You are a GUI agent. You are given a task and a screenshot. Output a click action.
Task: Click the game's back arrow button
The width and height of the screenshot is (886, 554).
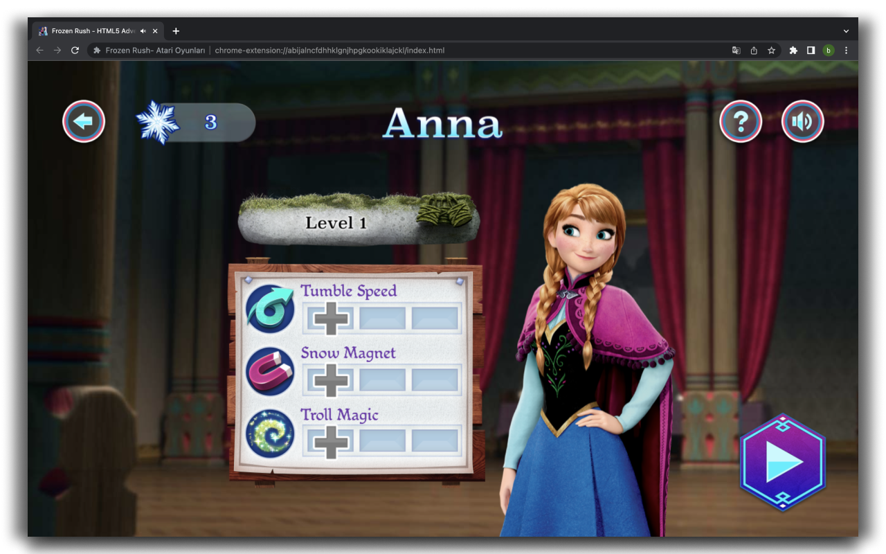pyautogui.click(x=84, y=122)
